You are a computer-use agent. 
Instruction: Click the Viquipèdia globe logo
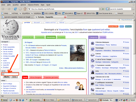click(10, 27)
